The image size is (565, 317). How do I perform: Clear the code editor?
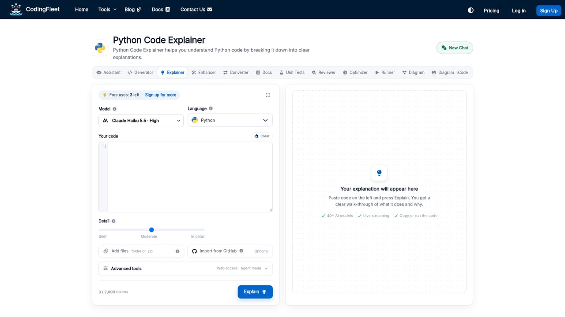click(262, 136)
